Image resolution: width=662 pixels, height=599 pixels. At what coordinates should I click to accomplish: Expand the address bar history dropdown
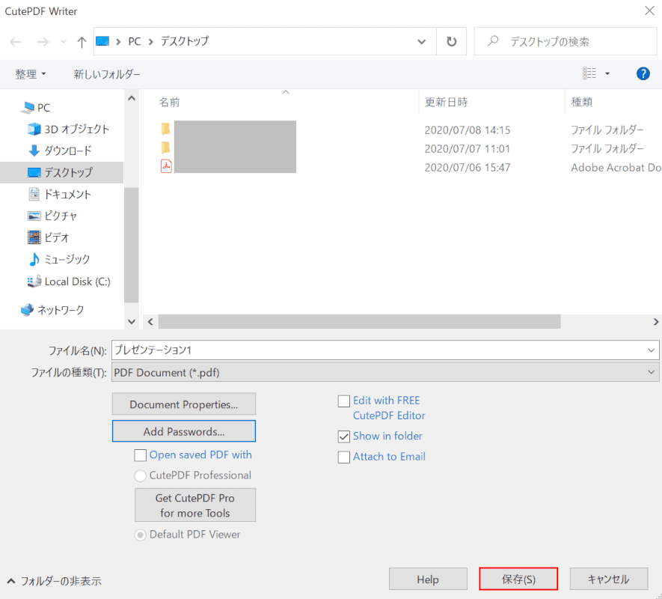click(421, 41)
